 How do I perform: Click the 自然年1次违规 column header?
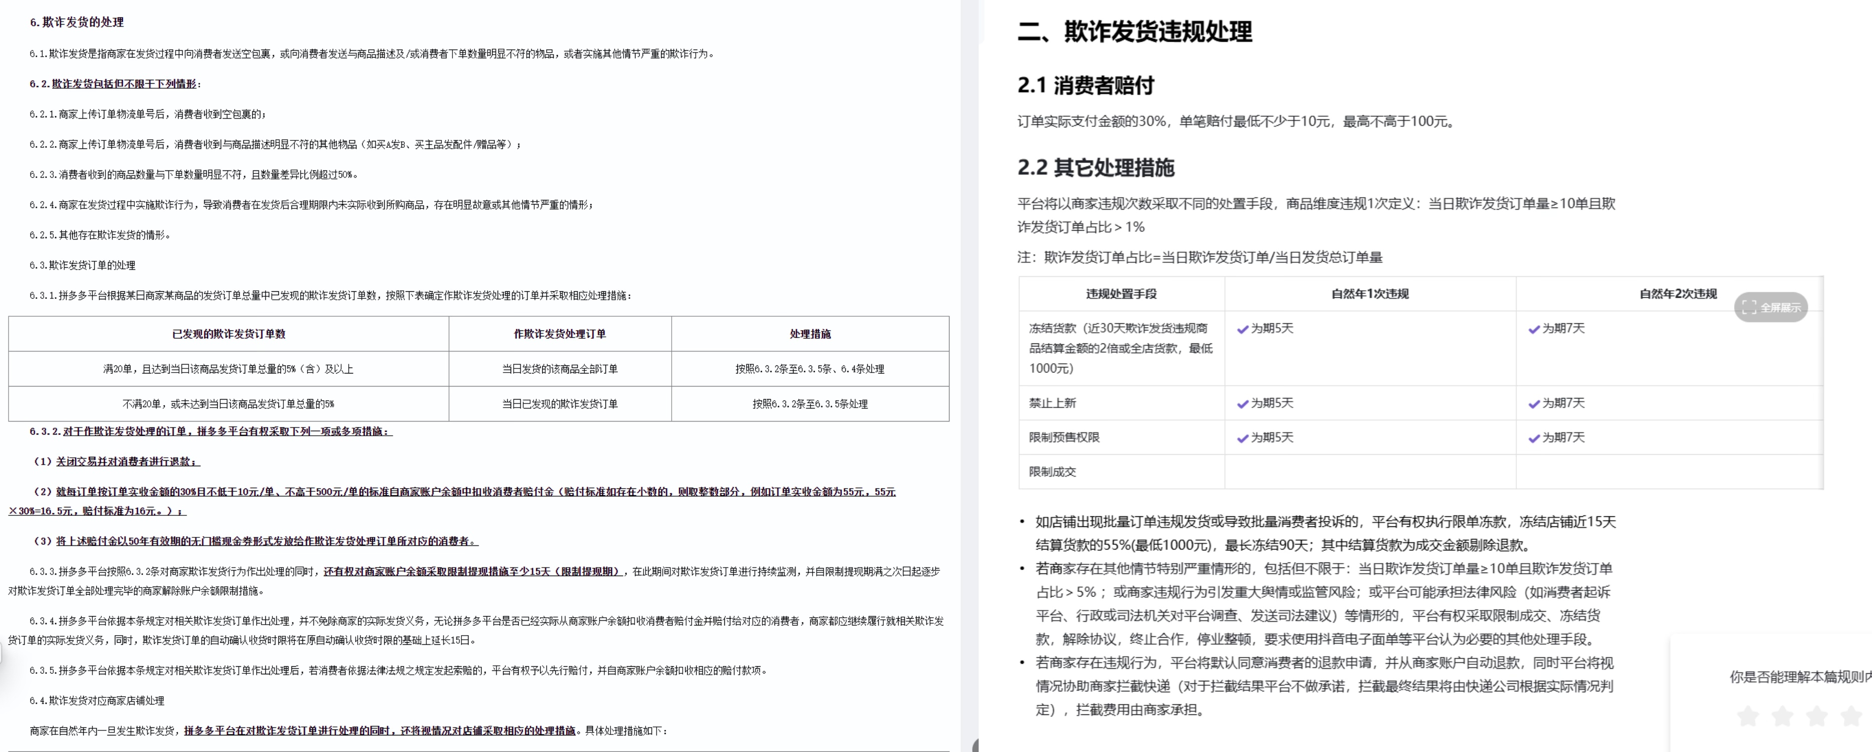click(1370, 294)
